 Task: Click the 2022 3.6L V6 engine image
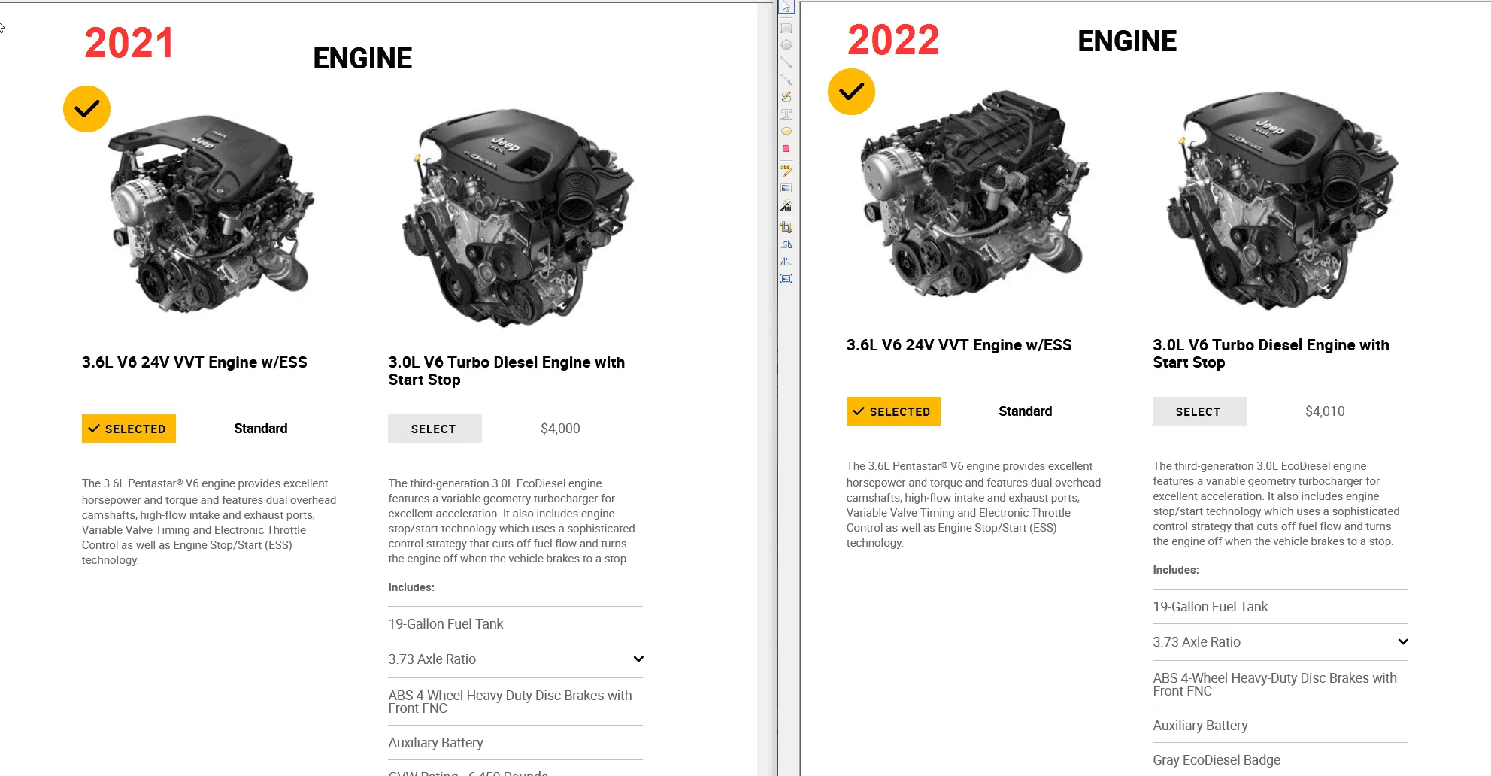974,194
